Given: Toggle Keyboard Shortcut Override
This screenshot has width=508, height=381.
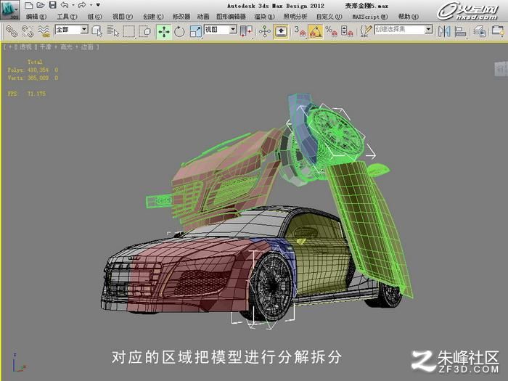Looking at the screenshot, I should coord(281,32).
